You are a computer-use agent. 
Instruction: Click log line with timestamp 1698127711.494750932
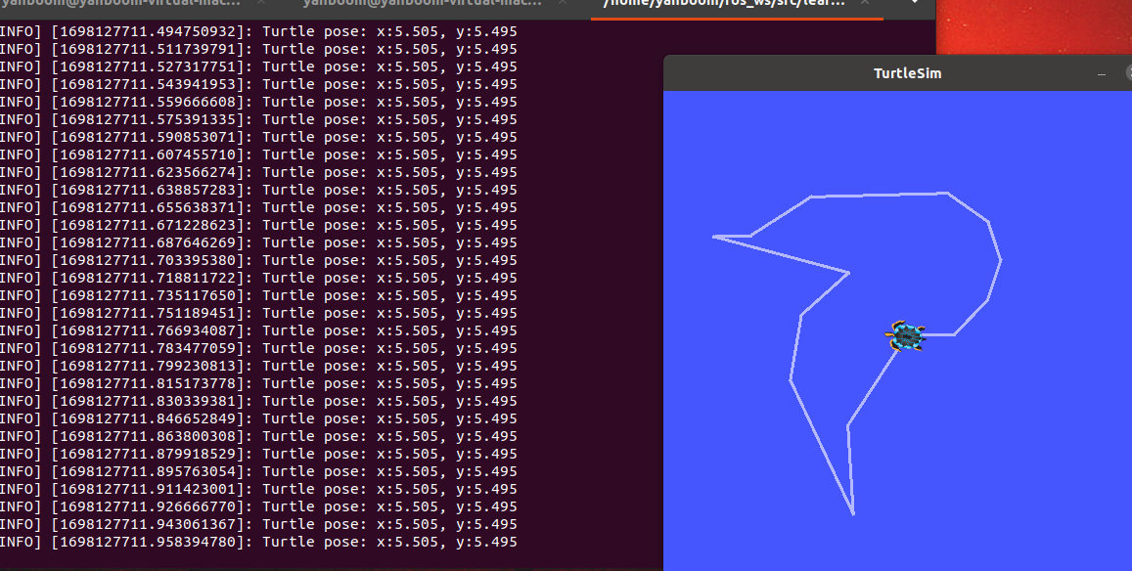pos(258,31)
